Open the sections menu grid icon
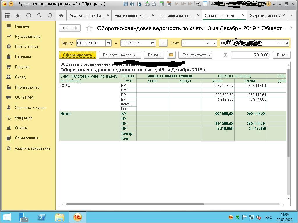The width and height of the screenshot is (298, 223). click(x=7, y=15)
